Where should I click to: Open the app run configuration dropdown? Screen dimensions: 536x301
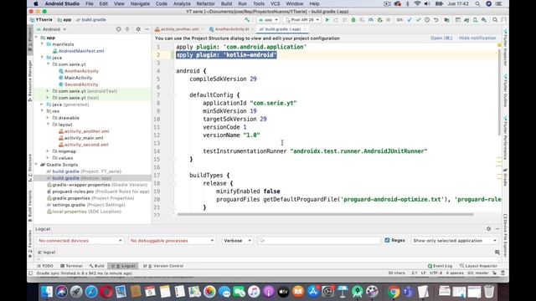pos(268,20)
